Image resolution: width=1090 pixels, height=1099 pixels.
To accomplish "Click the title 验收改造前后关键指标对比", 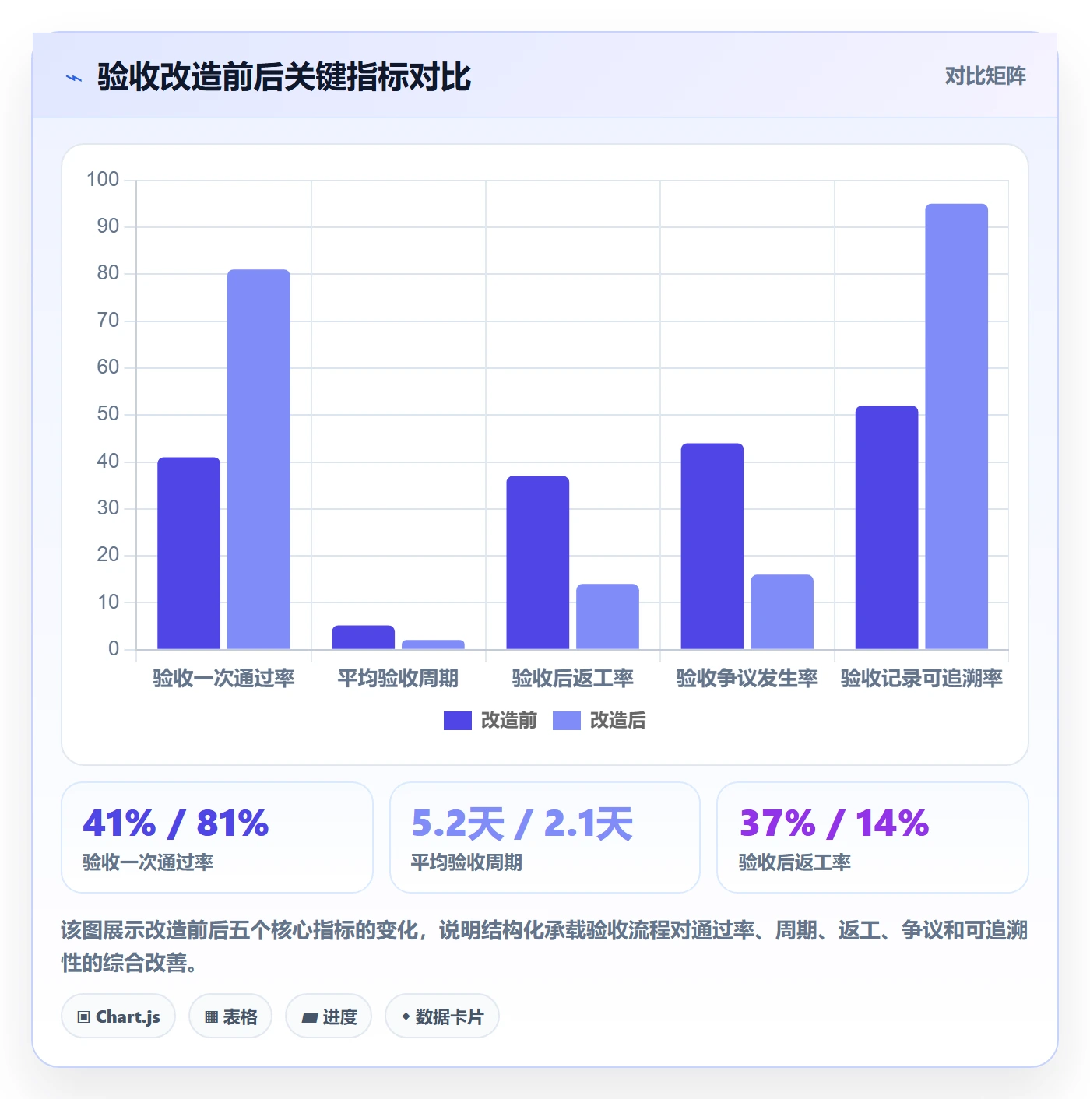I will point(284,77).
